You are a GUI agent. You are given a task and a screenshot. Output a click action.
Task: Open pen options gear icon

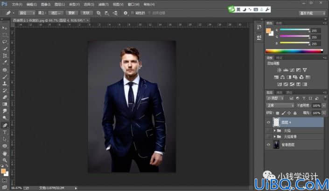[x=126, y=13]
